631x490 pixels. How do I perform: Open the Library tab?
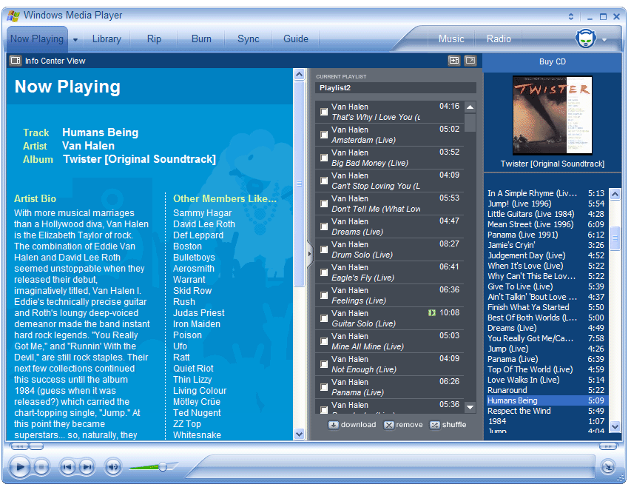tap(107, 39)
